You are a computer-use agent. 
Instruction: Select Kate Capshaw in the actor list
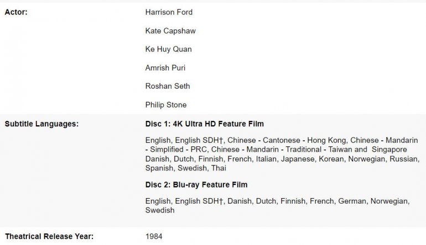click(170, 31)
